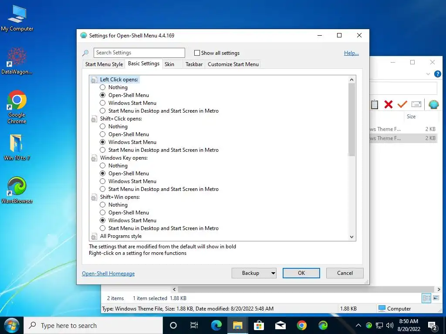
Task: Click the taskbar clock and date
Action: coord(409,325)
